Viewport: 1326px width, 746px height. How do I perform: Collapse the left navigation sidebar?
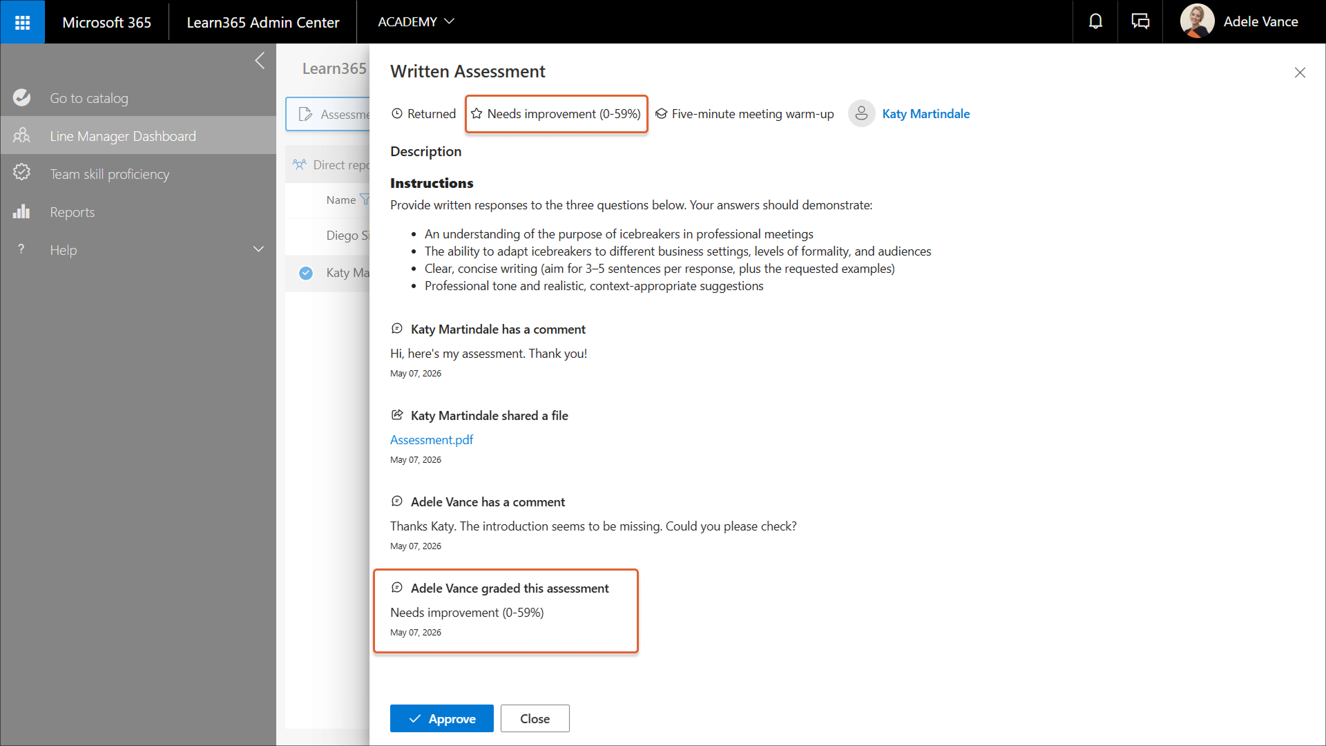click(260, 61)
